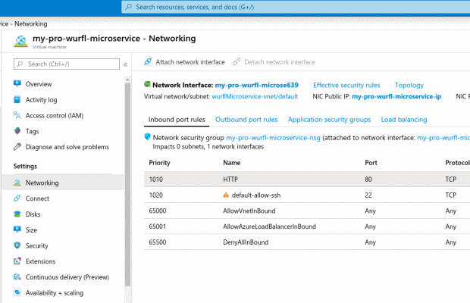Click the Networking icon in Settings

pyautogui.click(x=17, y=183)
